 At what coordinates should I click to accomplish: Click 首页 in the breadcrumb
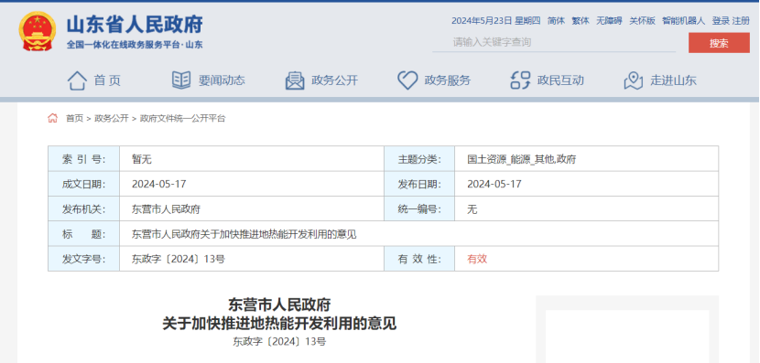[75, 118]
